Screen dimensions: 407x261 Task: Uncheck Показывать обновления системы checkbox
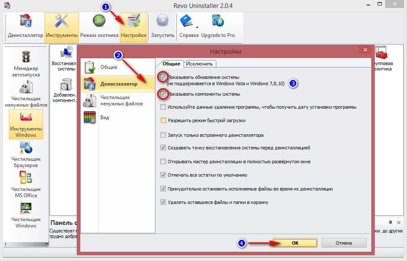[x=163, y=77]
